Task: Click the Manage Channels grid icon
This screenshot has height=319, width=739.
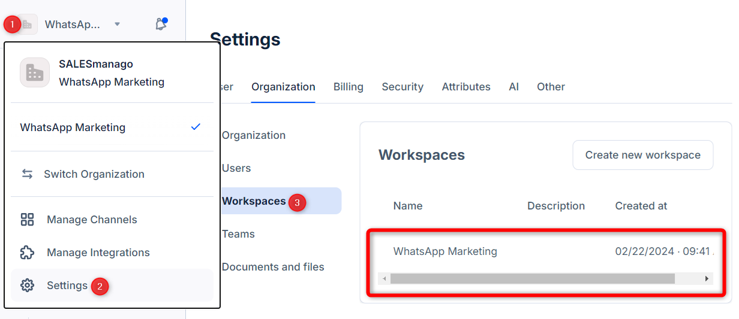Action: 27,220
